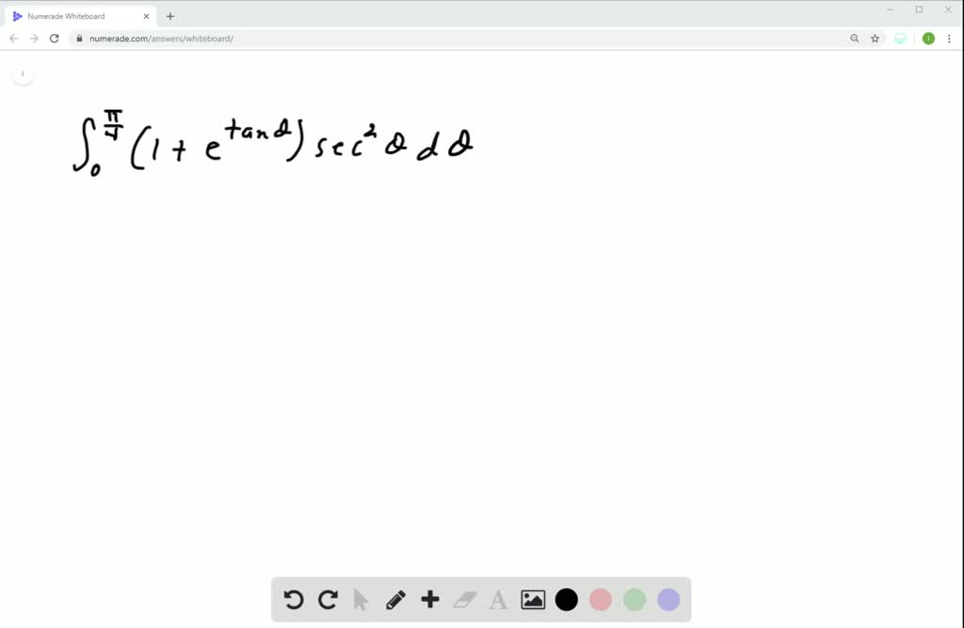Go back in browser history
The width and height of the screenshot is (964, 628).
click(x=13, y=39)
